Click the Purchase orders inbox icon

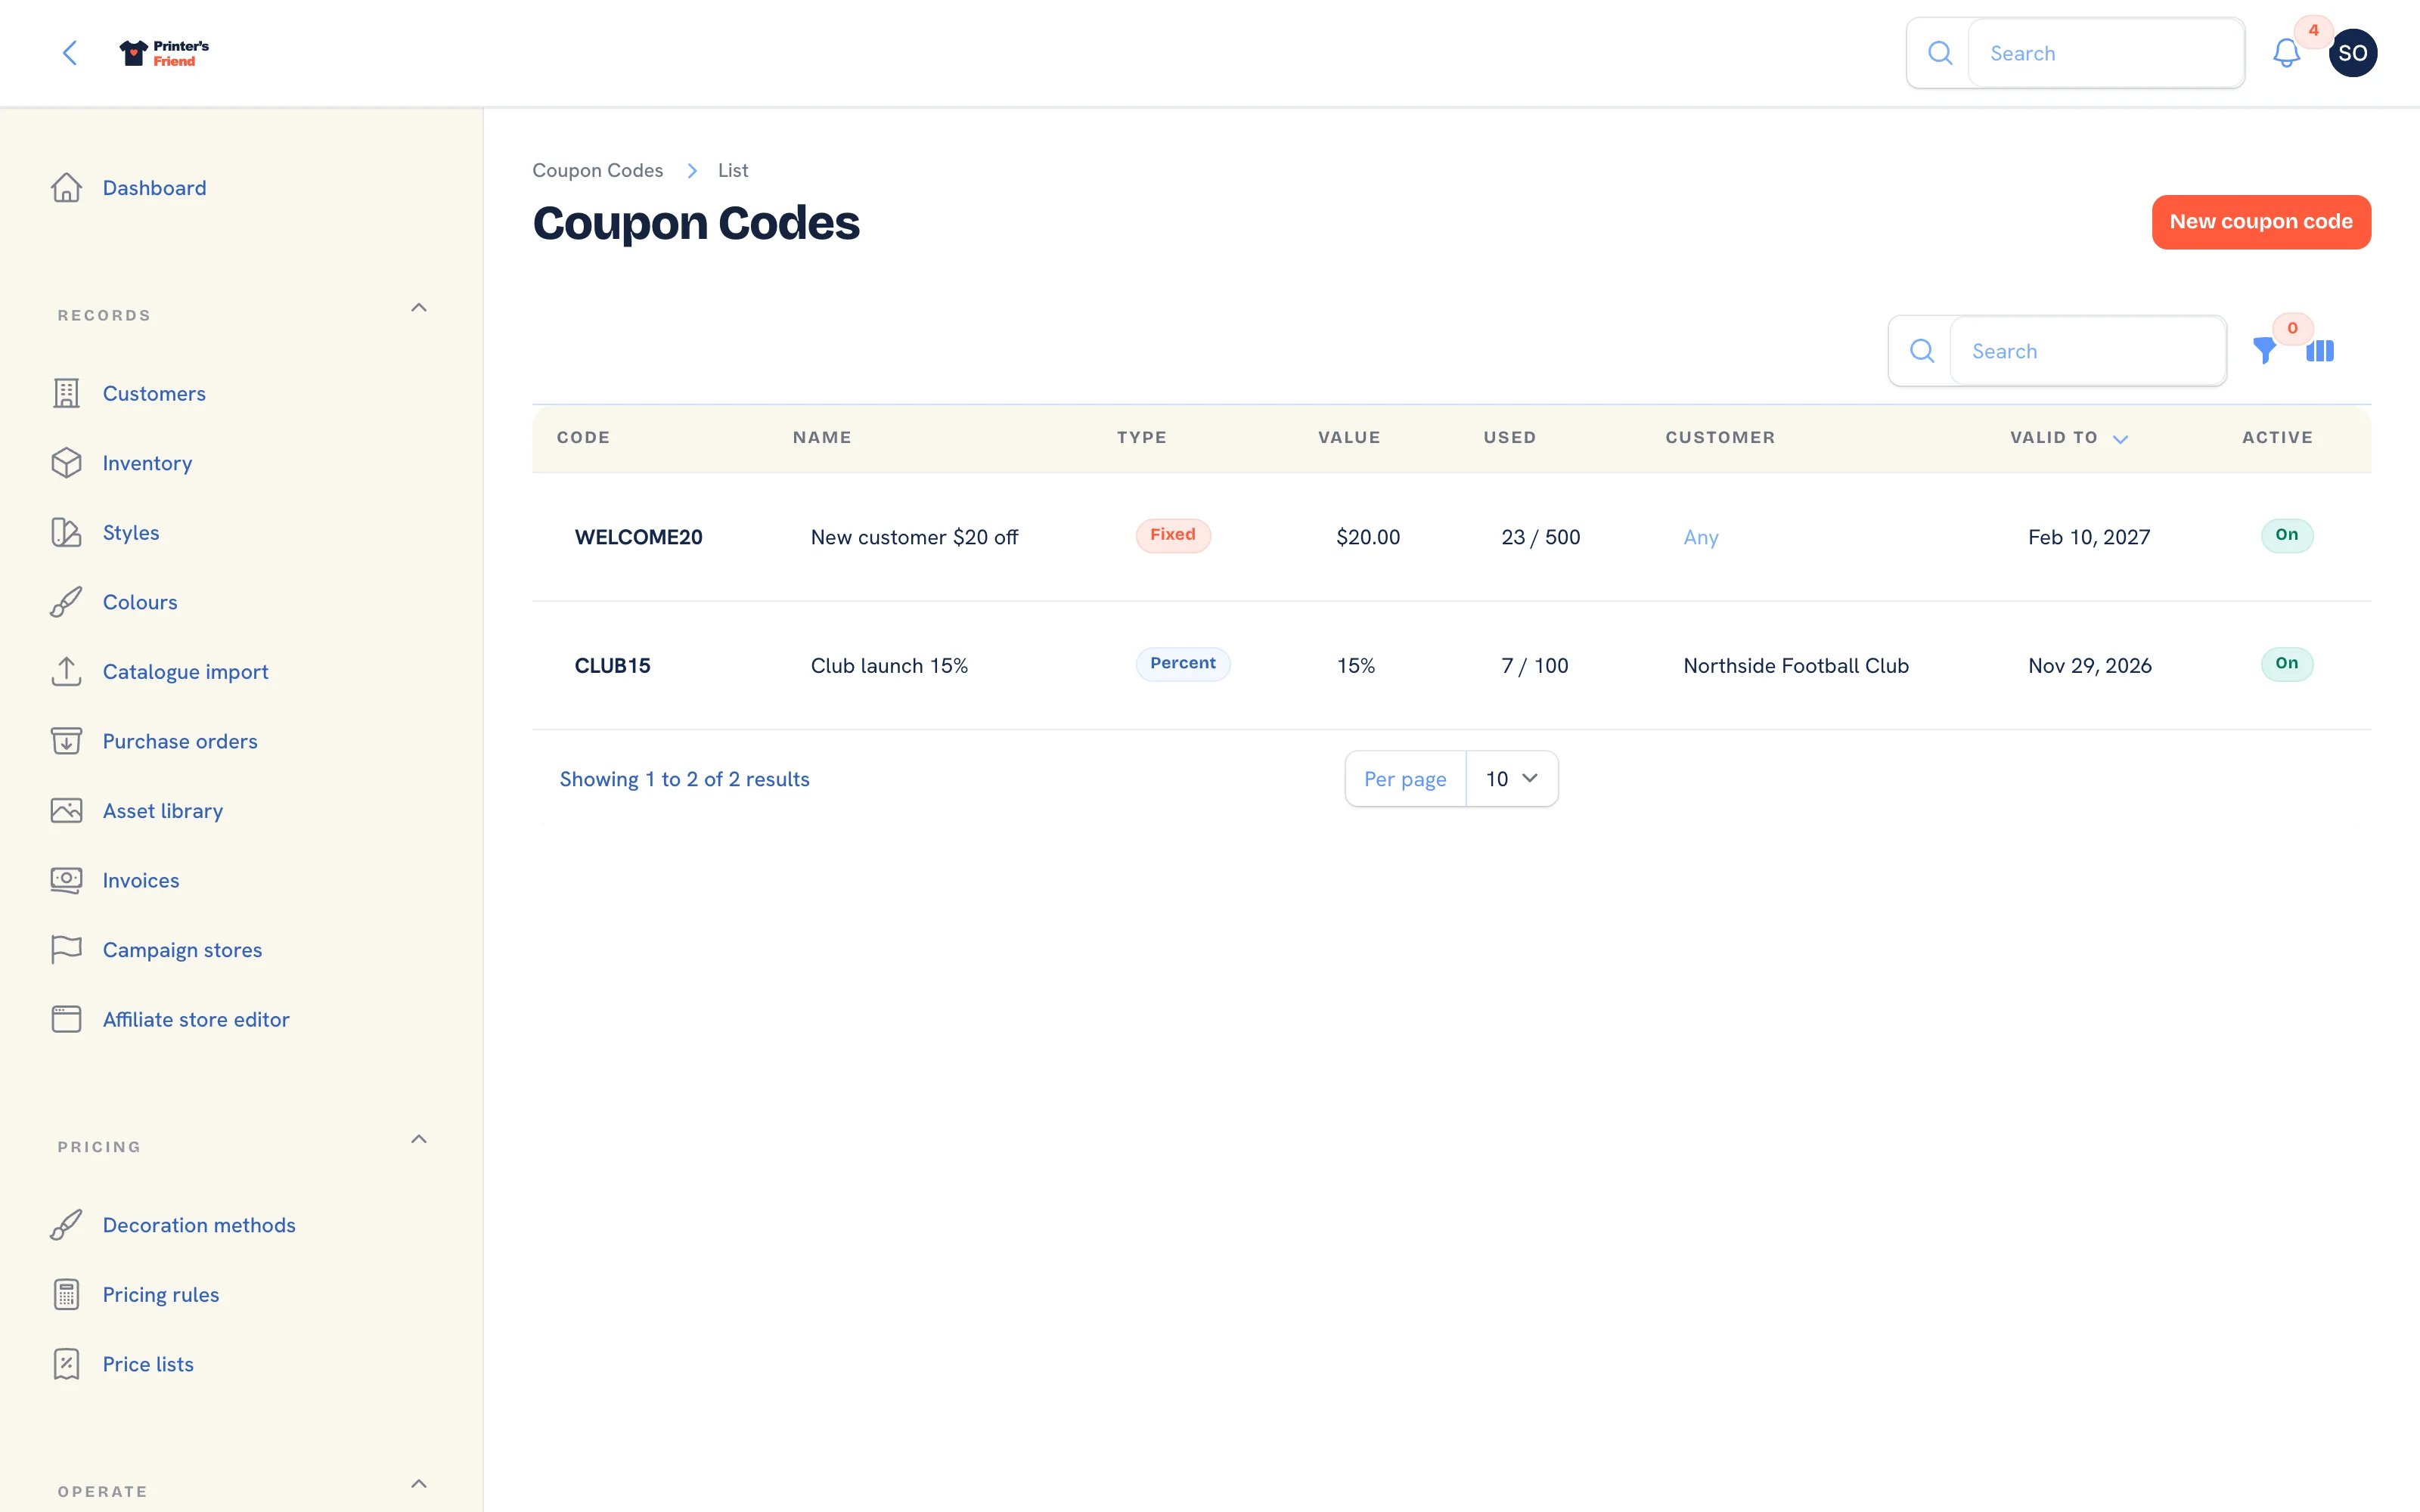(66, 741)
